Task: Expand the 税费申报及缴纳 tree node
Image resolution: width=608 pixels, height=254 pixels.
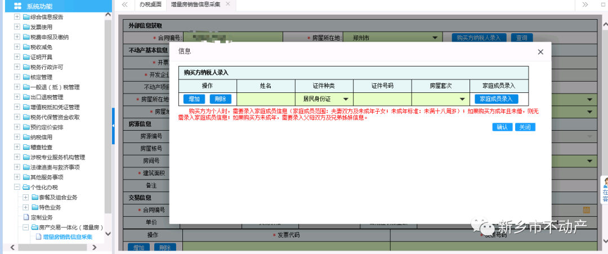Action: 17,37
